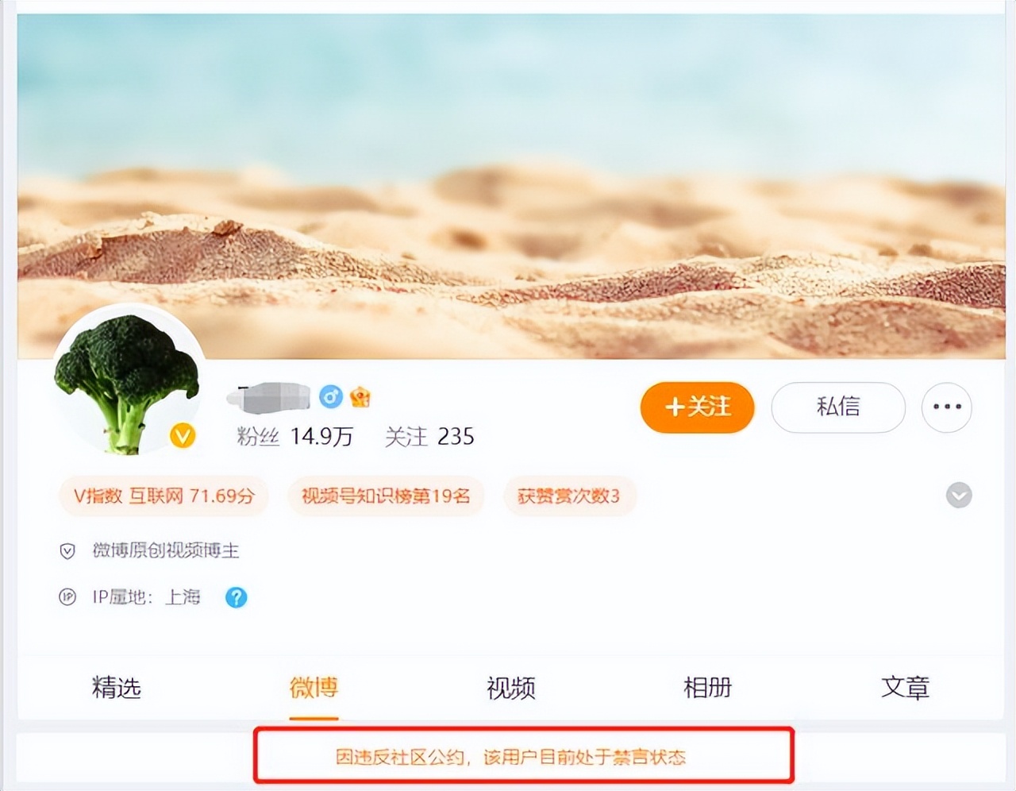Click the blue question mark beside IP属地
1016x791 pixels.
(x=236, y=597)
